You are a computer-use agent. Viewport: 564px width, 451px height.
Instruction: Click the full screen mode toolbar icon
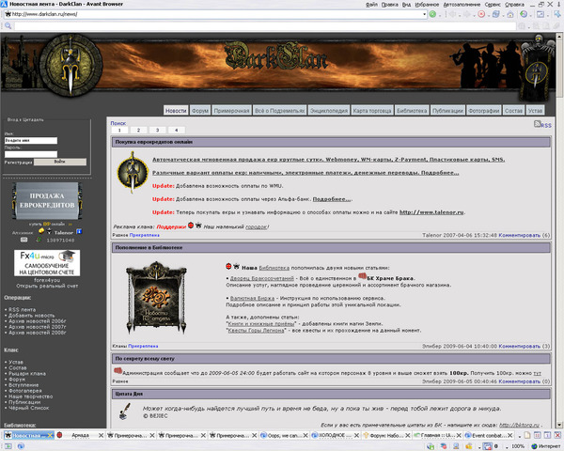(x=540, y=14)
